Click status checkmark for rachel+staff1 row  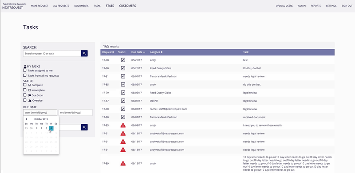coord(123,109)
